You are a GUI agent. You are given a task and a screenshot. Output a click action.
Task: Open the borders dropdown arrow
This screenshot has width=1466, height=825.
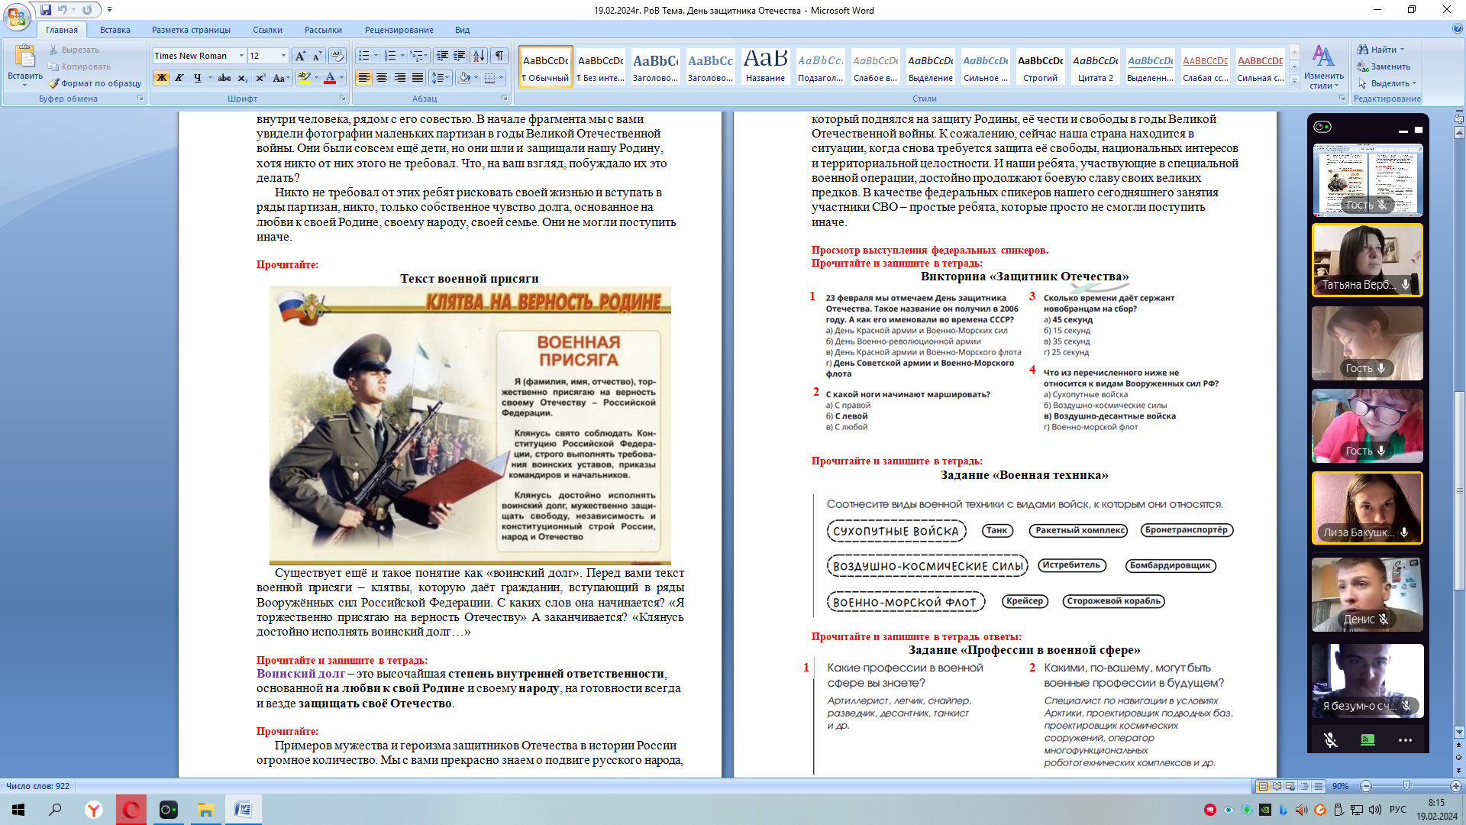[501, 78]
